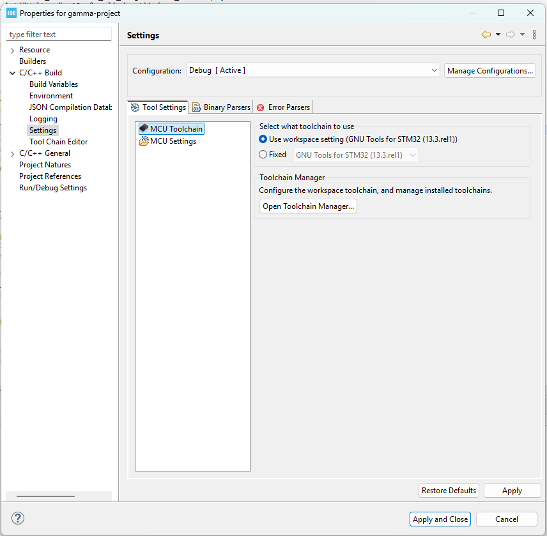Expand the Resource tree node

tap(13, 50)
